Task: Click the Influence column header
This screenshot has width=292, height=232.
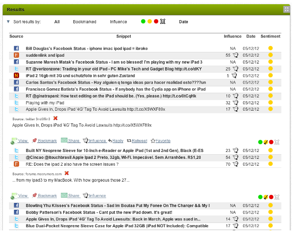Action: [x=233, y=36]
